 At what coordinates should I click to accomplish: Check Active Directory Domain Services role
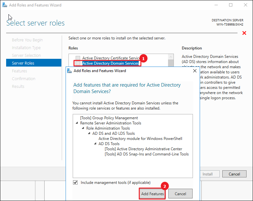tap(78, 63)
